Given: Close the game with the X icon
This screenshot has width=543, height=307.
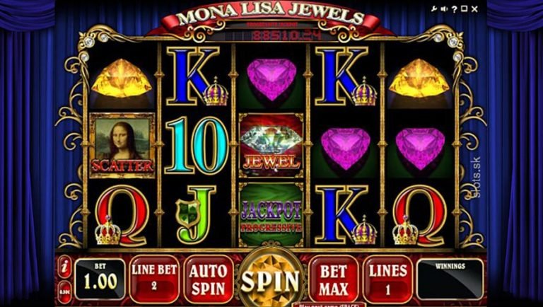Looking at the screenshot, I should coord(474,9).
